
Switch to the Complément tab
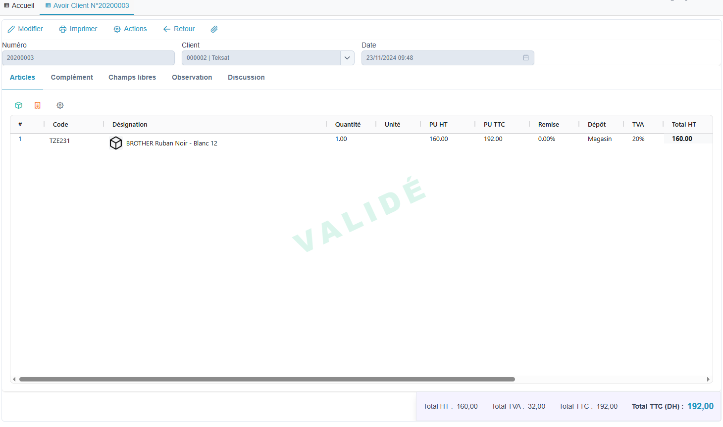pos(71,77)
